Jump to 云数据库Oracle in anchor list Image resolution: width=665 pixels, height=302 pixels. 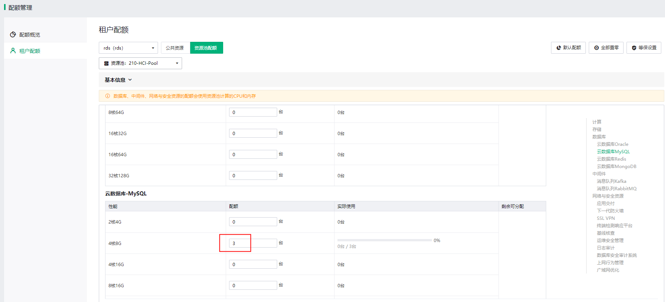pos(612,144)
